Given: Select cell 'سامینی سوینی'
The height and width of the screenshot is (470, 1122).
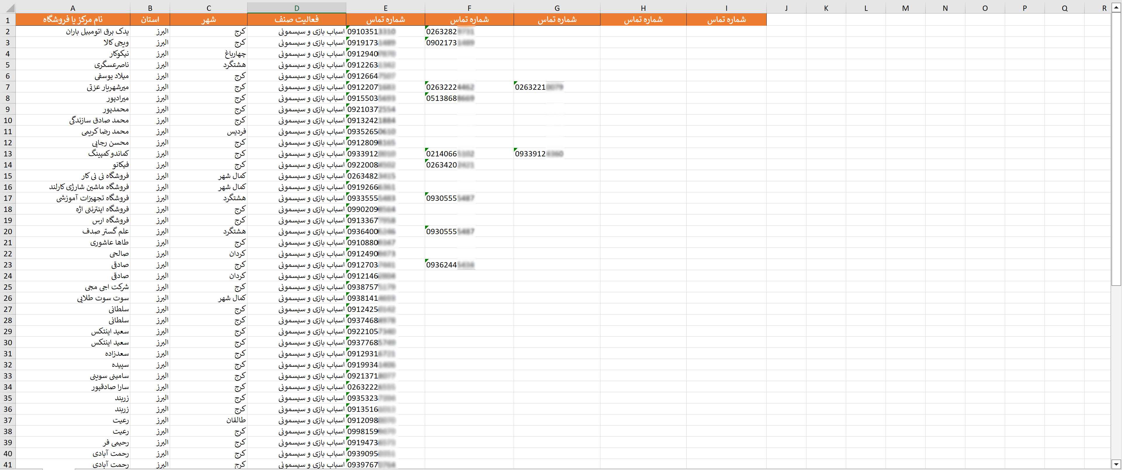Looking at the screenshot, I should [x=73, y=376].
